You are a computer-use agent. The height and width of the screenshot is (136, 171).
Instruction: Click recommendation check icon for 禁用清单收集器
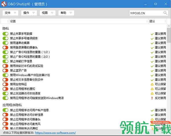pos(152,43)
